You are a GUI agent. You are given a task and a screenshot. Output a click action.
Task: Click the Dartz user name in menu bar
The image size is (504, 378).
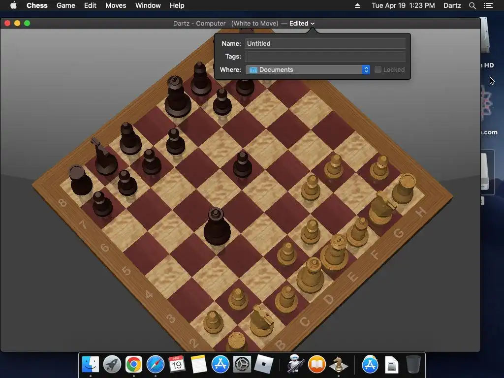[x=452, y=5]
